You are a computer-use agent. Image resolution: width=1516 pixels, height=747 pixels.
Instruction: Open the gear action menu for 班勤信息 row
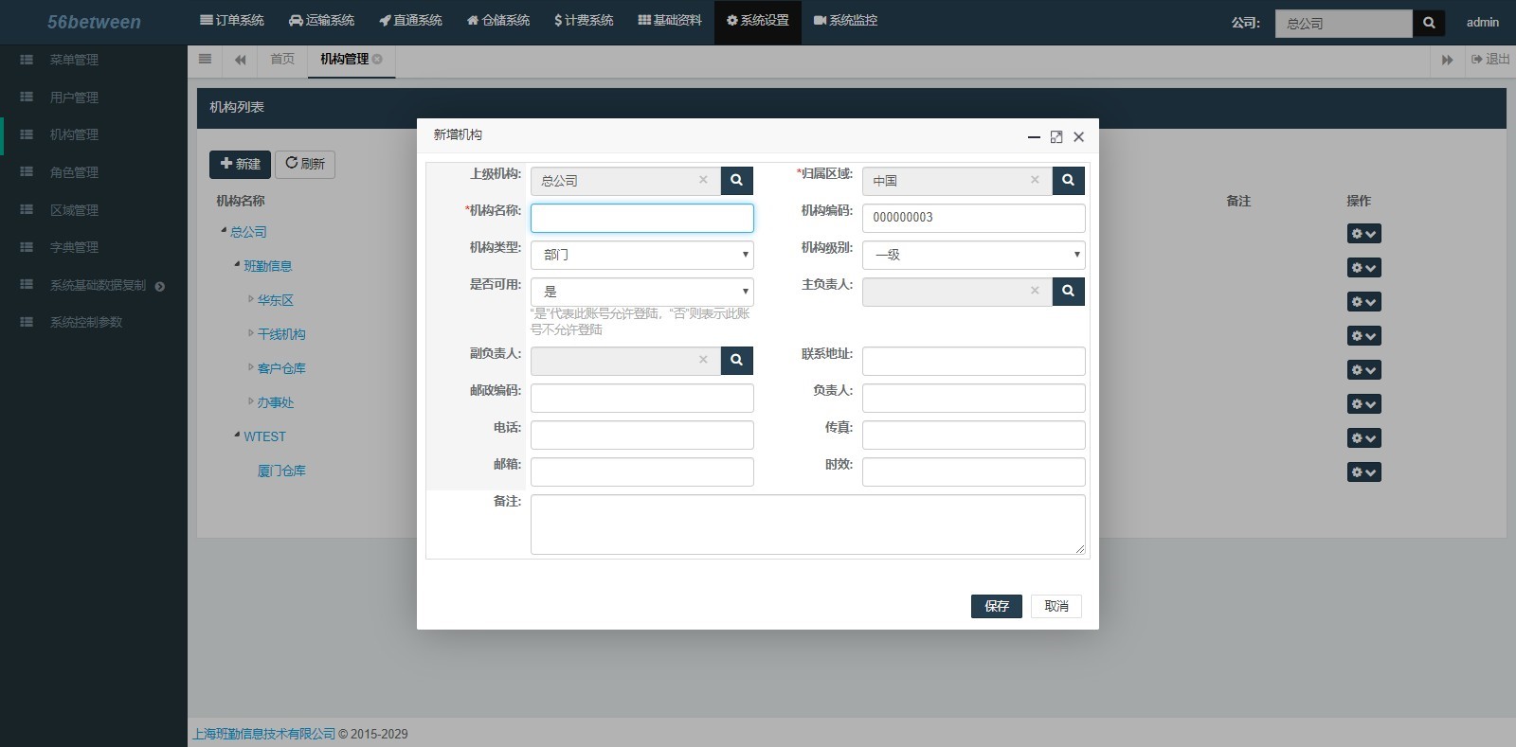pos(1363,268)
